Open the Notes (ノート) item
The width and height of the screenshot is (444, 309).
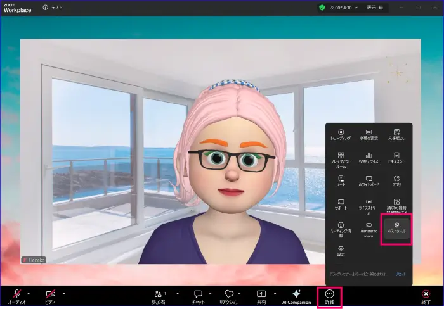[341, 181]
